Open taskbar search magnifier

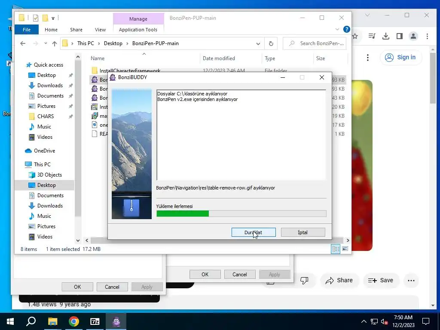[x=31, y=321]
